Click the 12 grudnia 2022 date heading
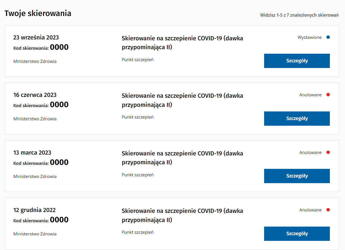Image resolution: width=345 pixels, height=250 pixels. [x=35, y=210]
